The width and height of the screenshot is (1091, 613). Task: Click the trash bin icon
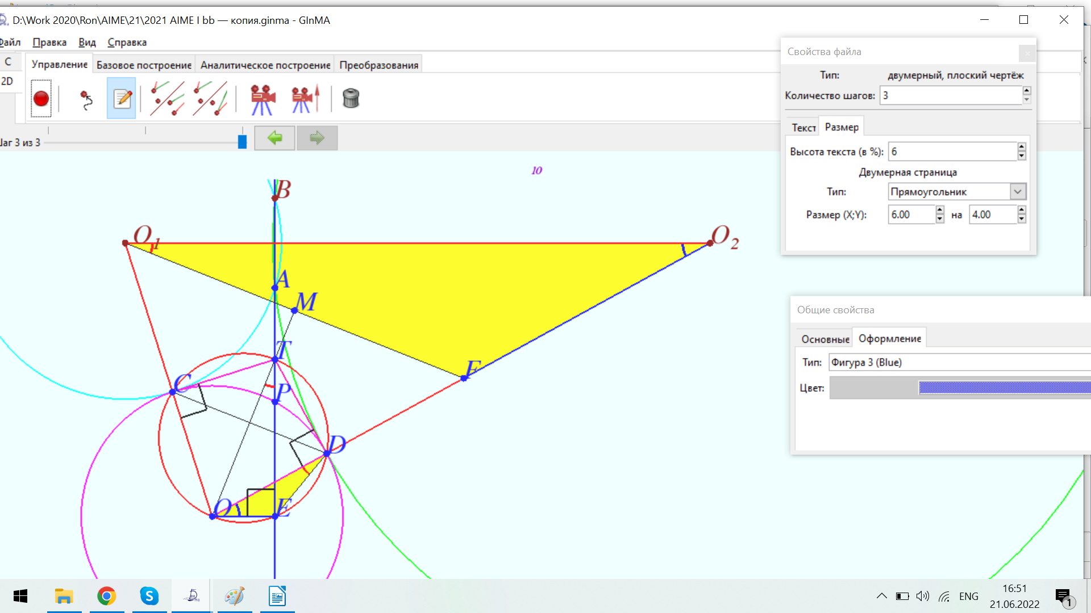(351, 99)
